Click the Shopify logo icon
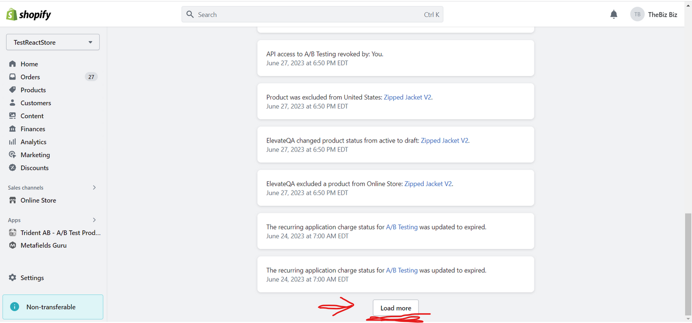The image size is (692, 323). tap(11, 14)
